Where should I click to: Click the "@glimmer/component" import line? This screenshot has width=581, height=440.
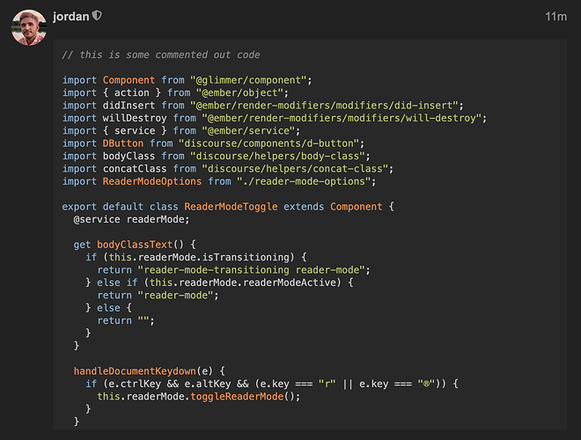188,80
